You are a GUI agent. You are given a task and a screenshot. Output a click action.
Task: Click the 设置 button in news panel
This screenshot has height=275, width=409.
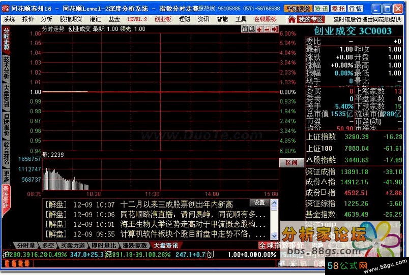click(259, 202)
